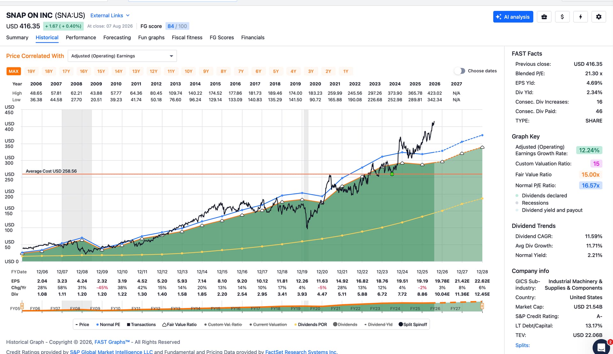Switch to the Summary tab
The width and height of the screenshot is (613, 354).
tap(17, 37)
